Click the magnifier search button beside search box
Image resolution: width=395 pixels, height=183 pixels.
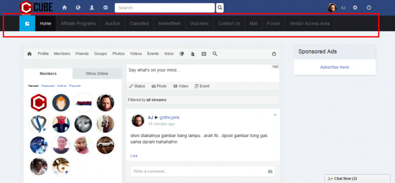[220, 8]
